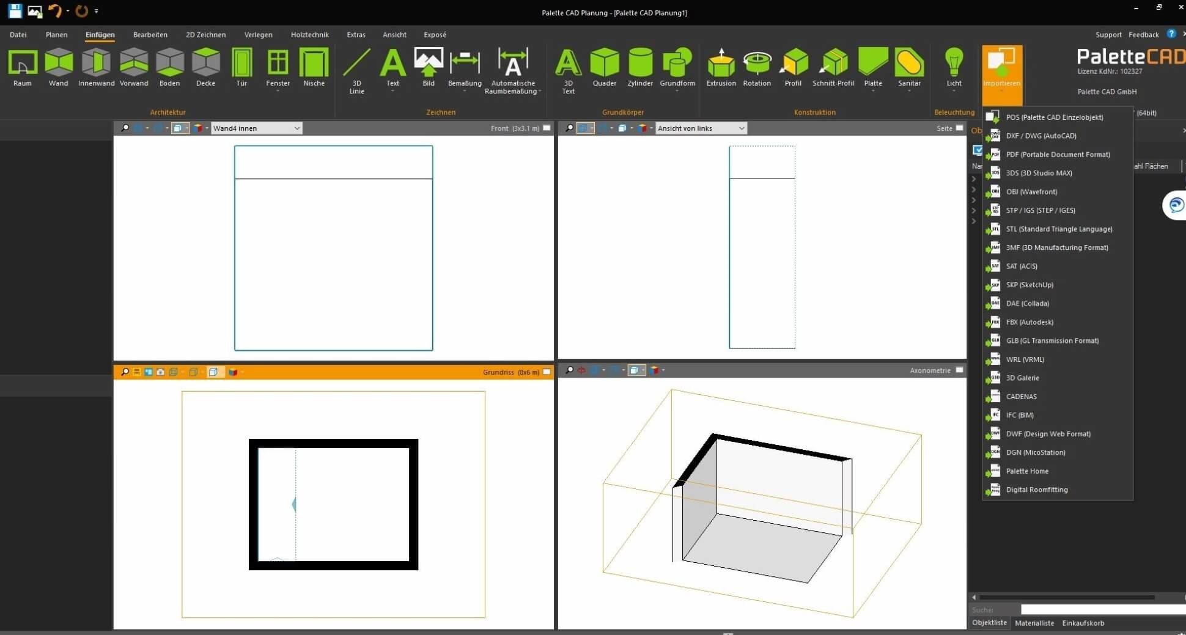
Task: Add a Licht source
Action: (953, 67)
